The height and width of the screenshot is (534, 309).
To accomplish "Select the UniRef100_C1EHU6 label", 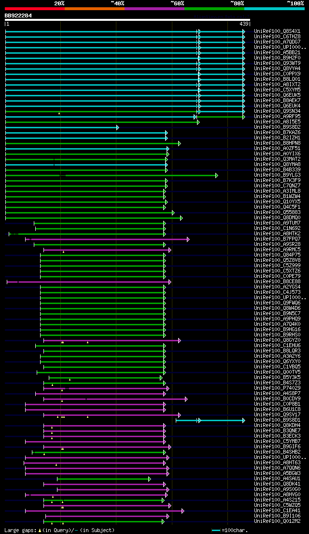I will [277, 346].
